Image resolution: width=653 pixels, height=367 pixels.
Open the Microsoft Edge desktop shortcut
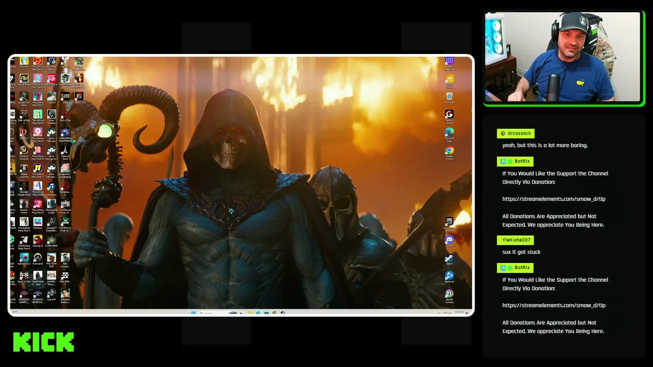pyautogui.click(x=449, y=134)
